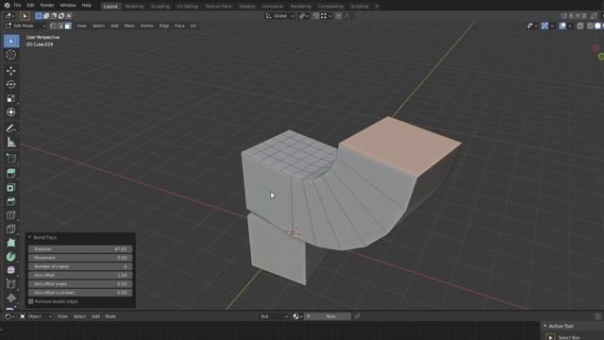
Task: Open the Mesh menu
Action: point(129,25)
